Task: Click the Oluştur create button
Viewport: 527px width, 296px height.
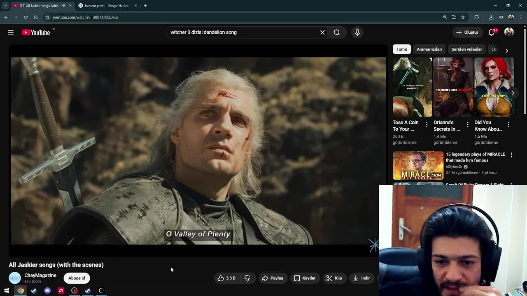Action: tap(467, 32)
